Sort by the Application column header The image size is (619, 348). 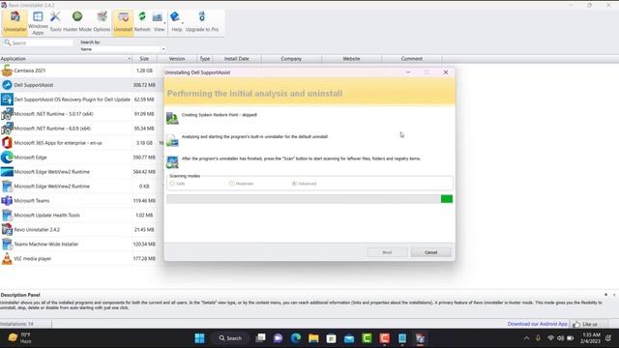[66, 58]
